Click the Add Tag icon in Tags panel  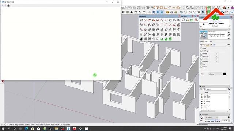click(201, 89)
